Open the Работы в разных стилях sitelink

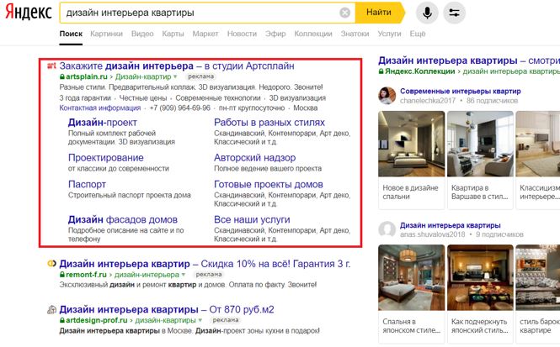coord(269,123)
